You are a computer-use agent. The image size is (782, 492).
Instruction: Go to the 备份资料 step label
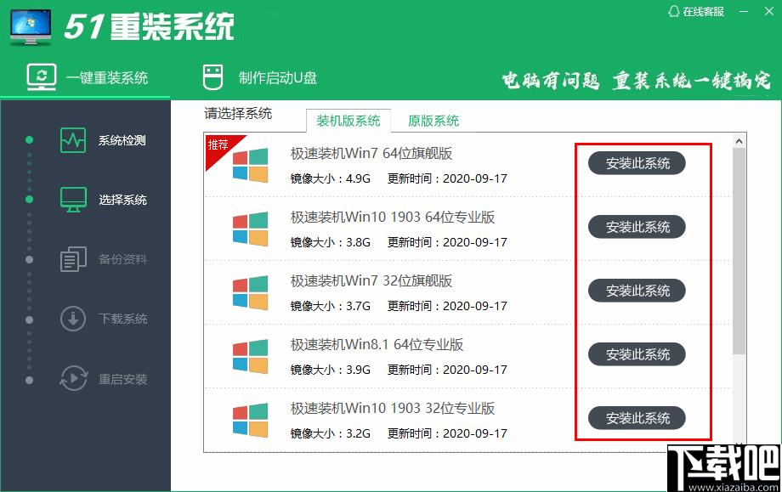122,259
